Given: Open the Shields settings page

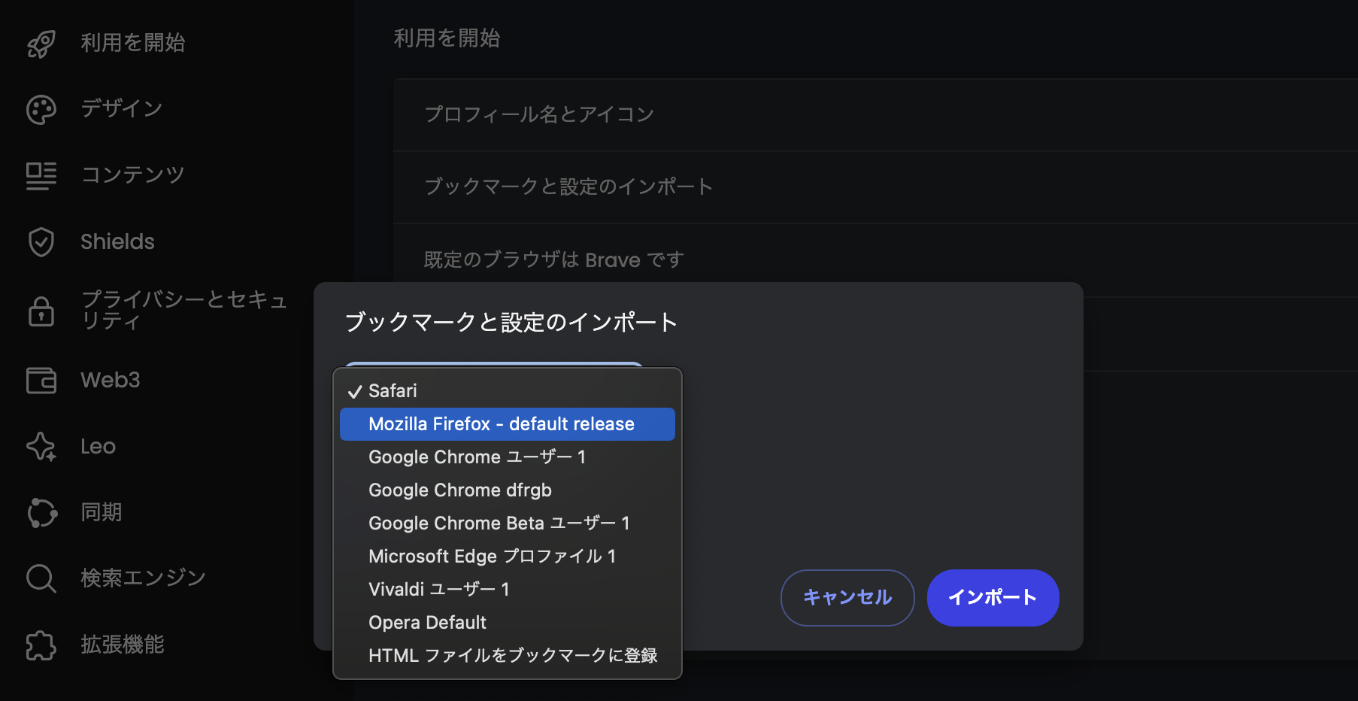Looking at the screenshot, I should (117, 241).
